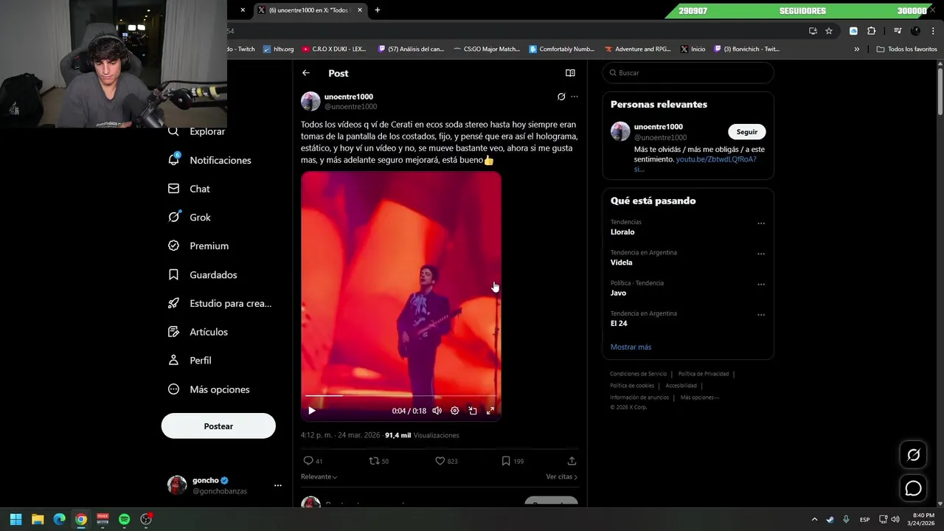Open the floating Grok button

click(913, 455)
